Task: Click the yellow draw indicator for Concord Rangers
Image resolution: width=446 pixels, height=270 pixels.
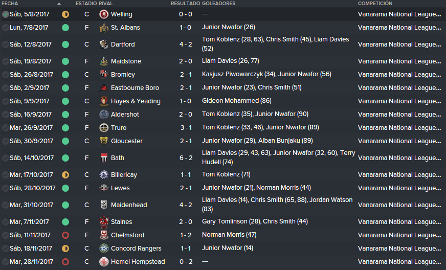Action: click(x=65, y=249)
